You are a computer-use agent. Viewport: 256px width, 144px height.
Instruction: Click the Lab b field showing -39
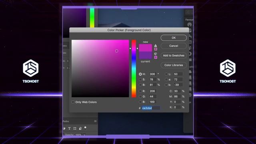[x=178, y=85]
